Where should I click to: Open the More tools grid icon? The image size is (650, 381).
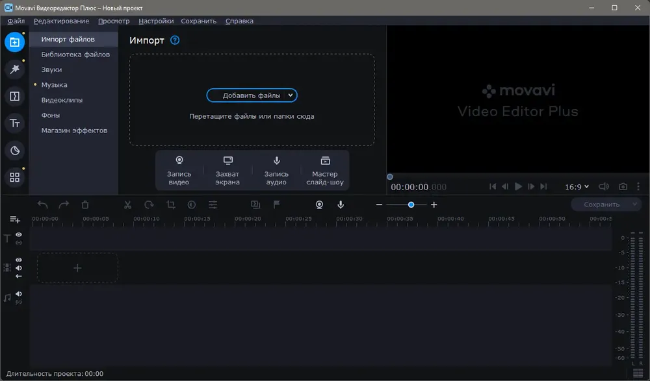(x=14, y=177)
